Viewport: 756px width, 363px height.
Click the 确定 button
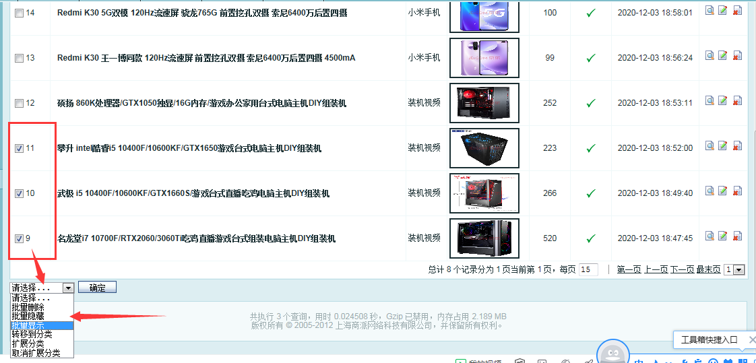(x=98, y=288)
